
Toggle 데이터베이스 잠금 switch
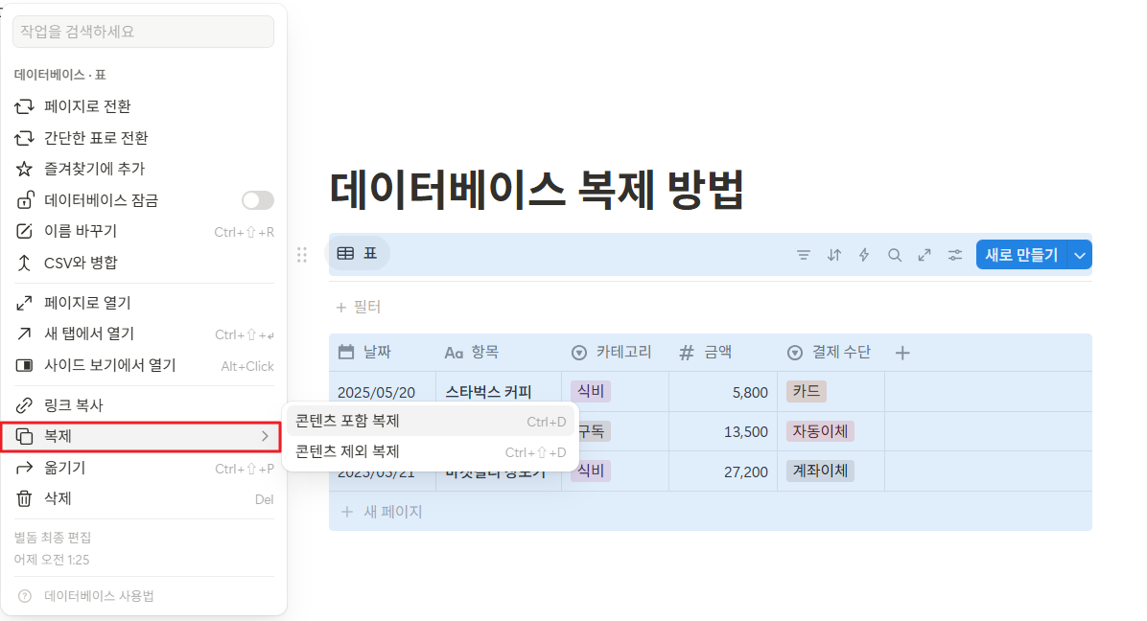pos(257,199)
